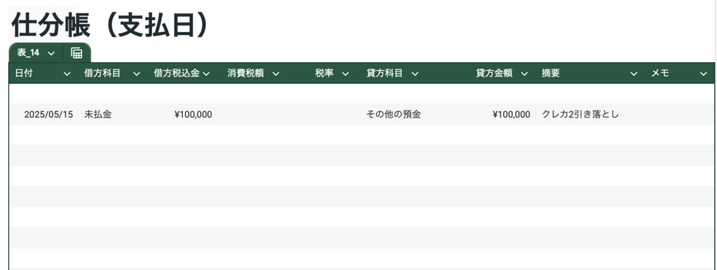Open the 貸方金額 column filter dropdown
Image resolution: width=717 pixels, height=270 pixels.
coord(524,74)
